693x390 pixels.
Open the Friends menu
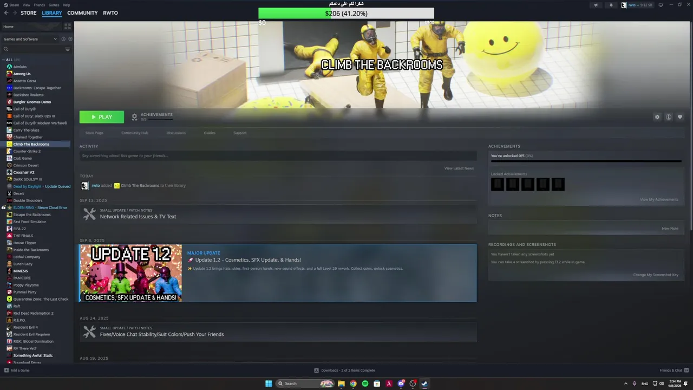(x=40, y=5)
